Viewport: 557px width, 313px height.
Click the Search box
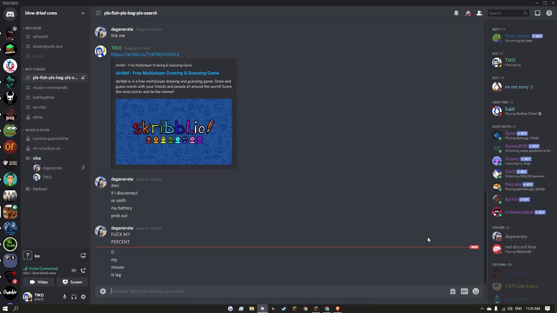[507, 13]
